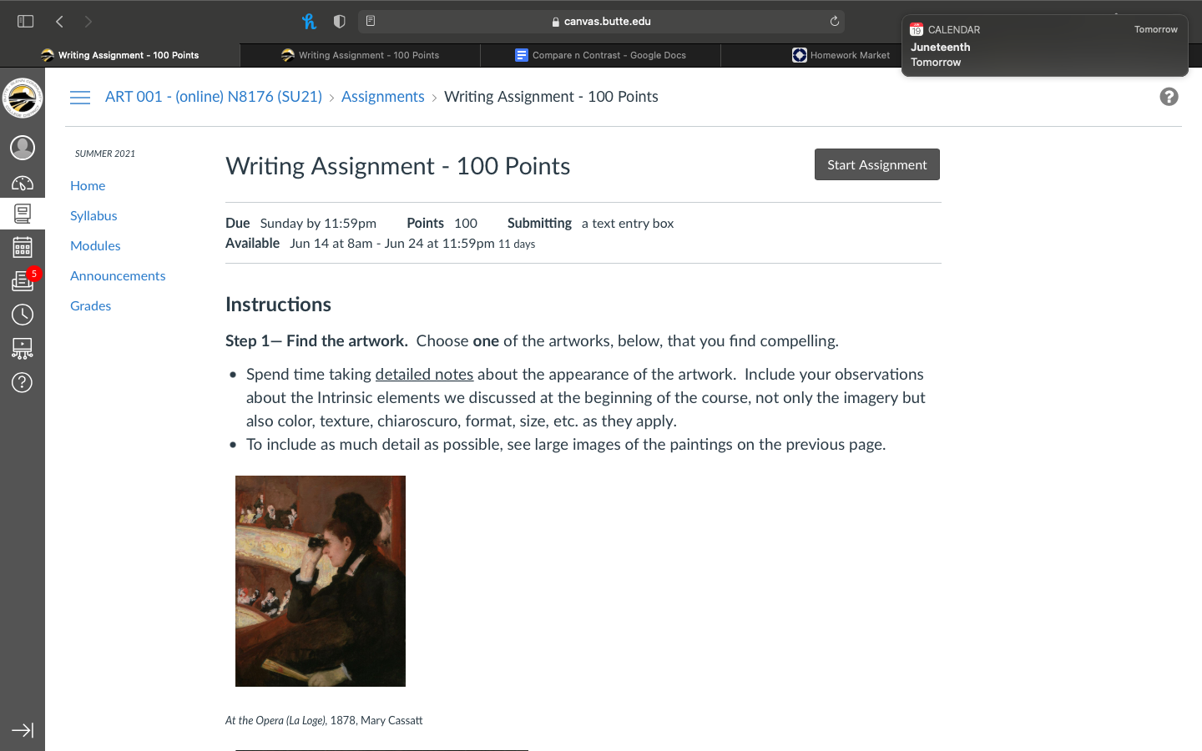
Task: Click the "Writing Assignment - 100 Points" page heading
Action: click(x=398, y=166)
